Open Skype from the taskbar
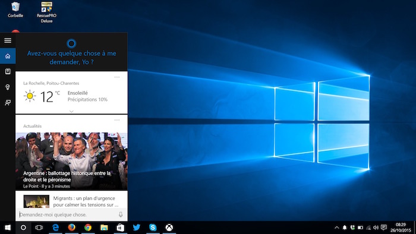 tap(153, 227)
